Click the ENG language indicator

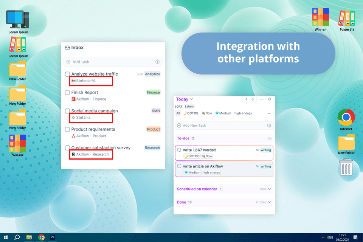click(x=330, y=237)
